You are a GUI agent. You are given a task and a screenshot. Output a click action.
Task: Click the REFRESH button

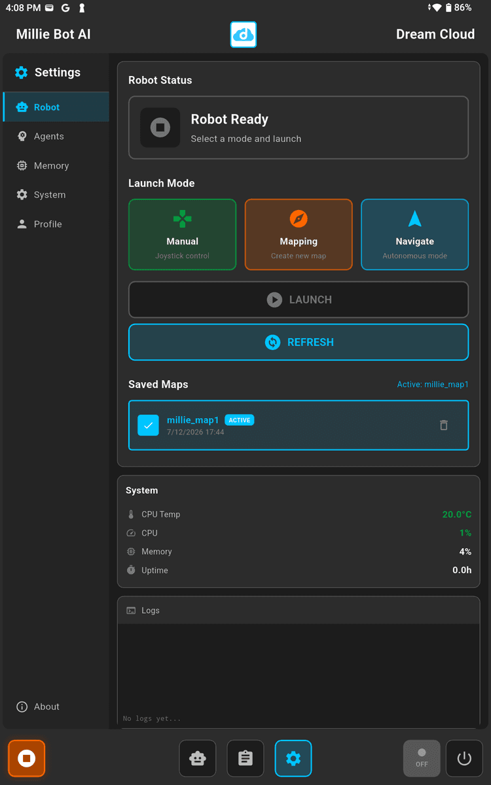[x=299, y=342]
